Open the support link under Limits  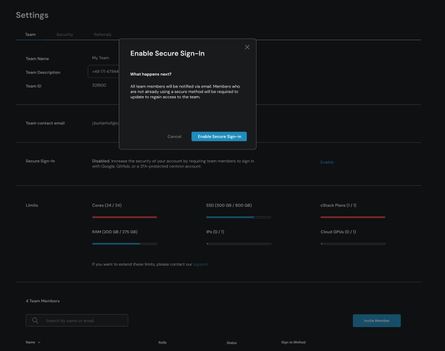pos(200,265)
